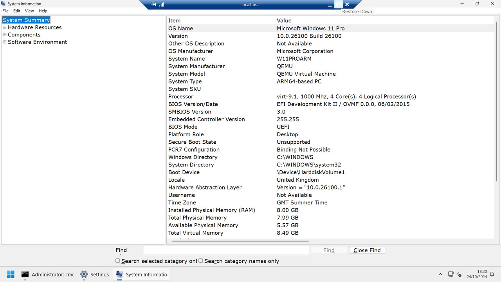The width and height of the screenshot is (501, 282).
Task: Select the OS Name row
Action: [330, 29]
